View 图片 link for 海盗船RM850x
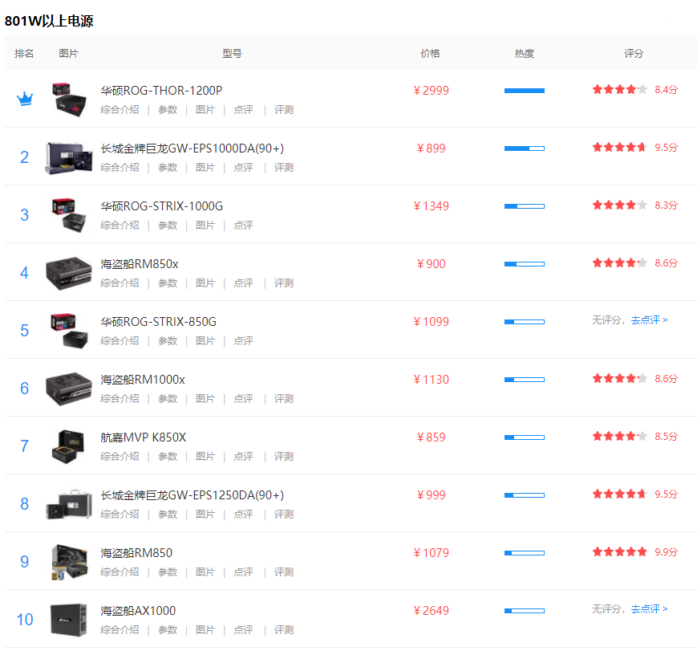 (205, 283)
